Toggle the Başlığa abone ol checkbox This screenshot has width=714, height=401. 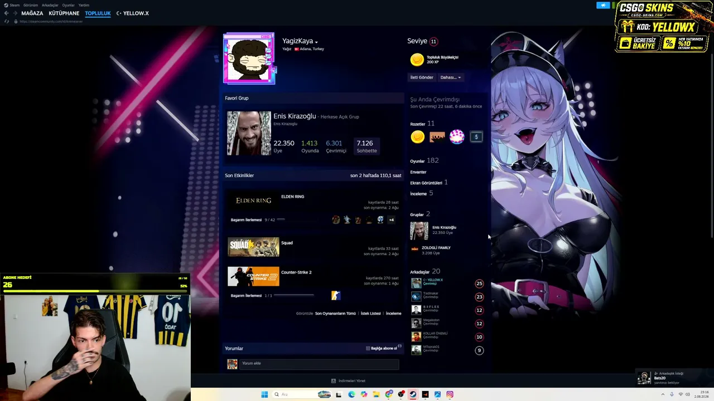368,349
